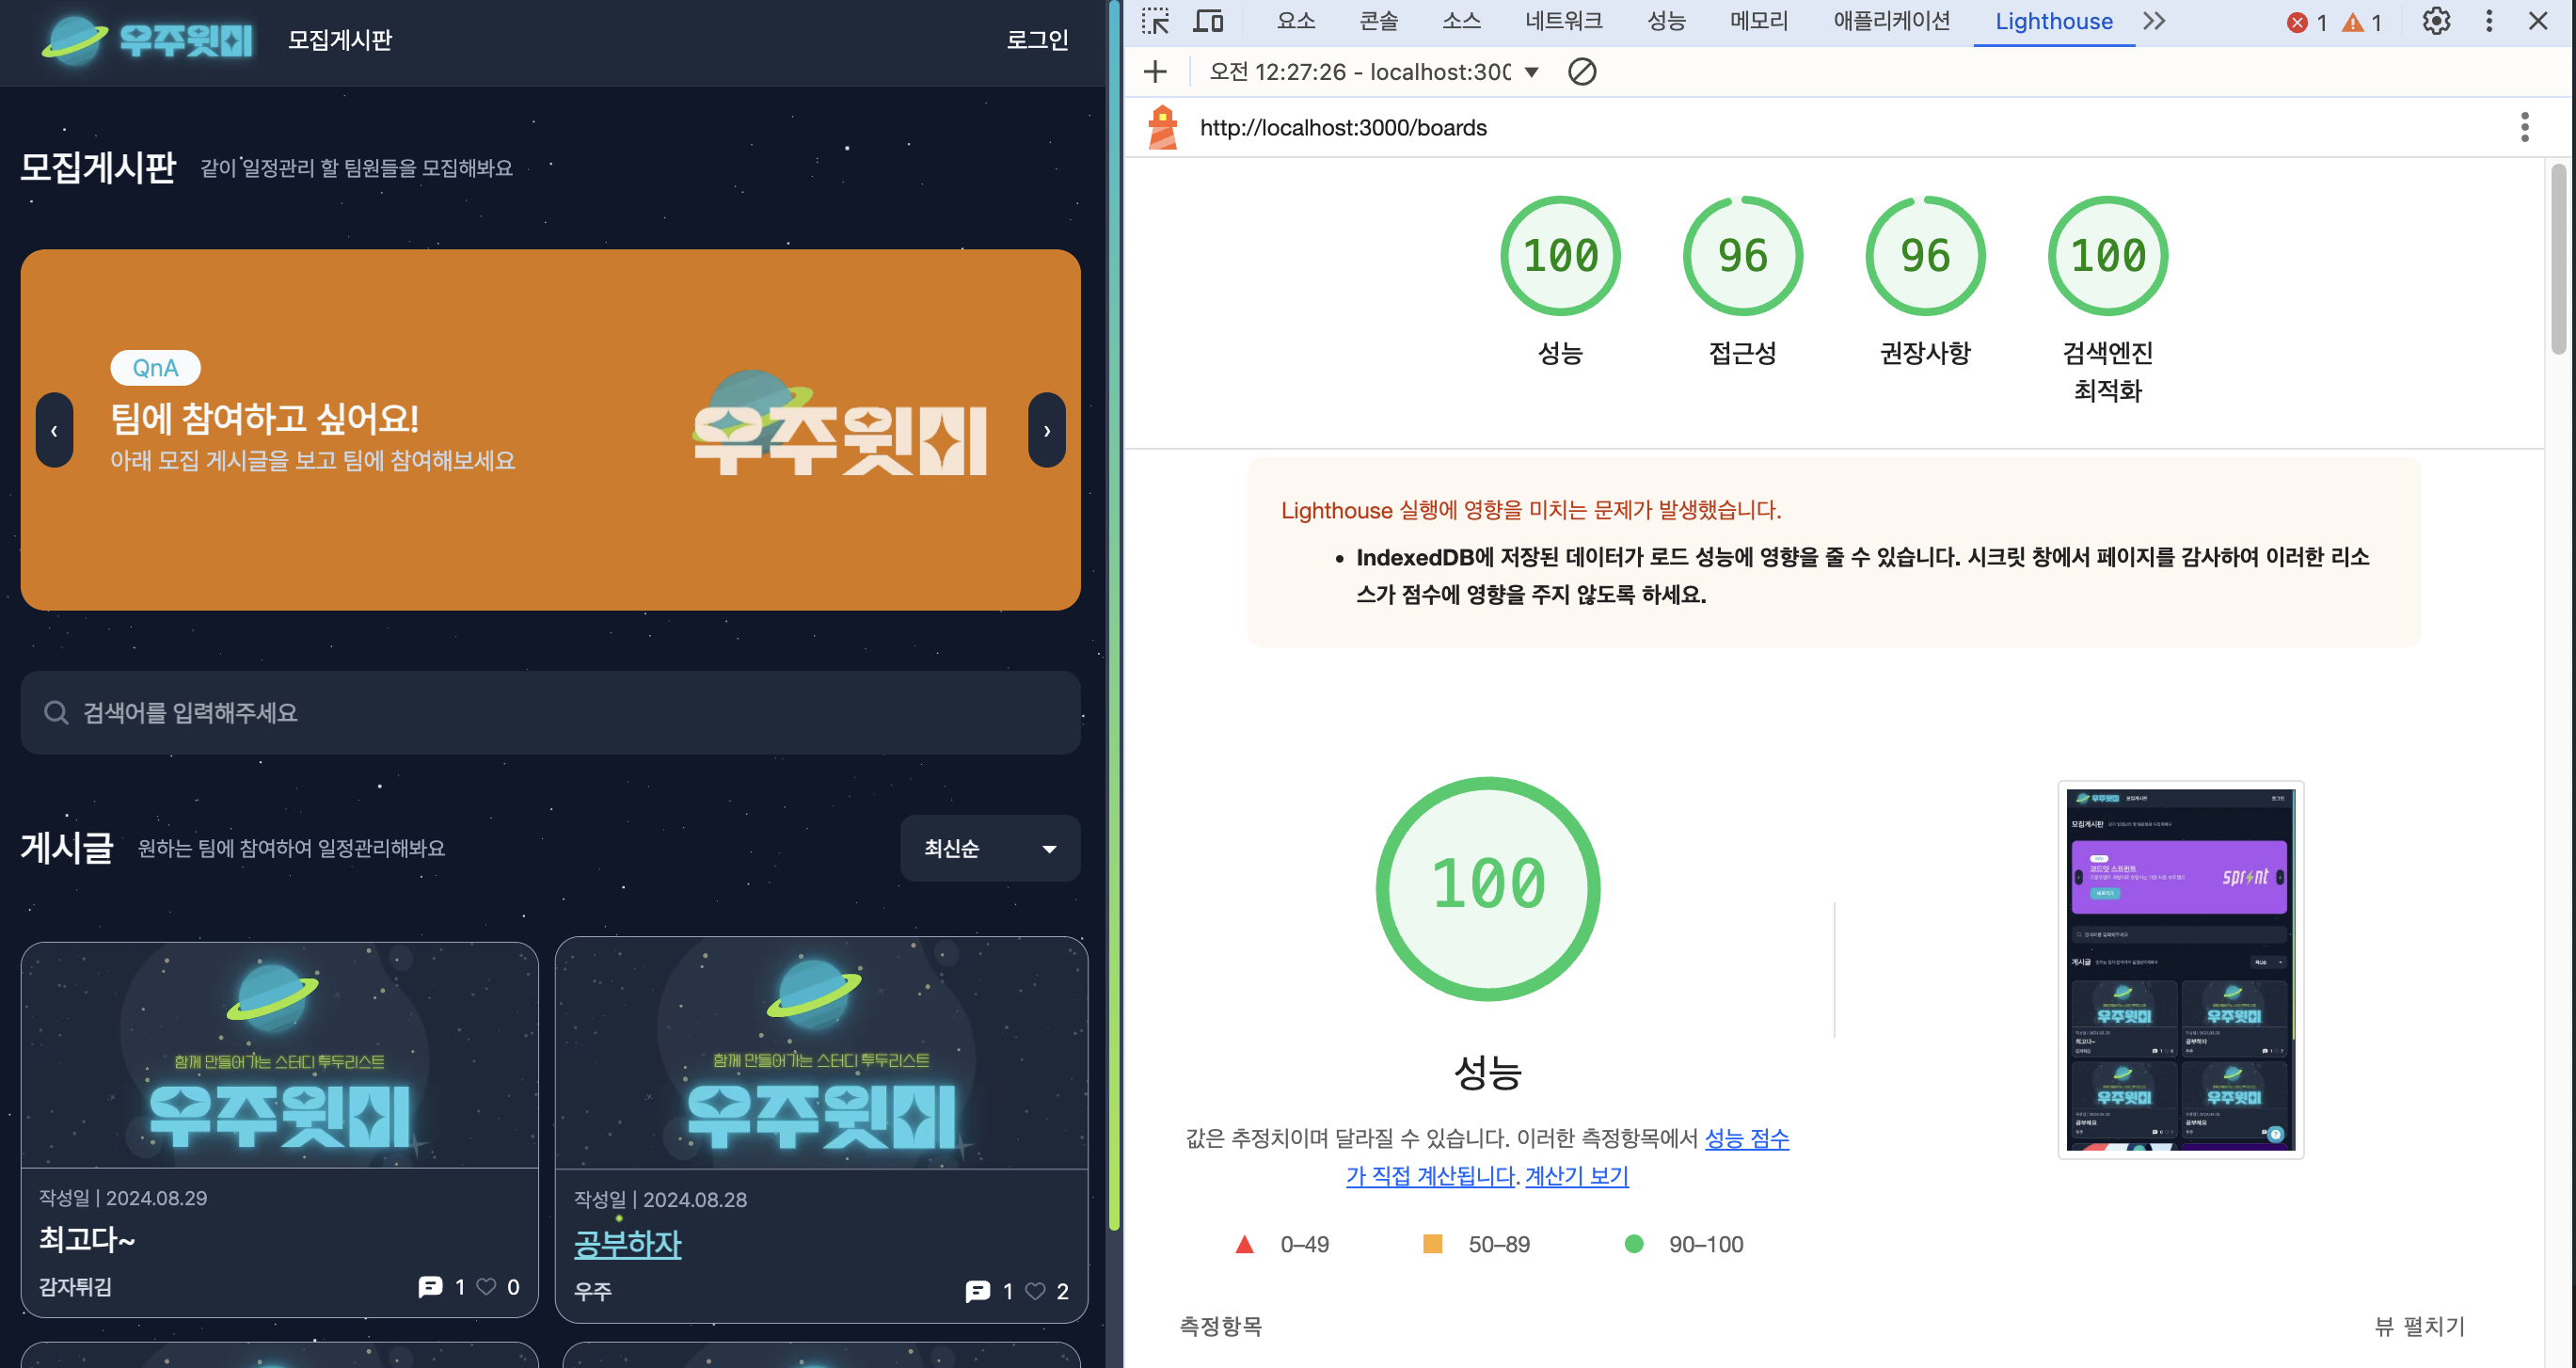Open Lighthouse report tools three-dot menu
The width and height of the screenshot is (2576, 1368).
[x=2524, y=127]
